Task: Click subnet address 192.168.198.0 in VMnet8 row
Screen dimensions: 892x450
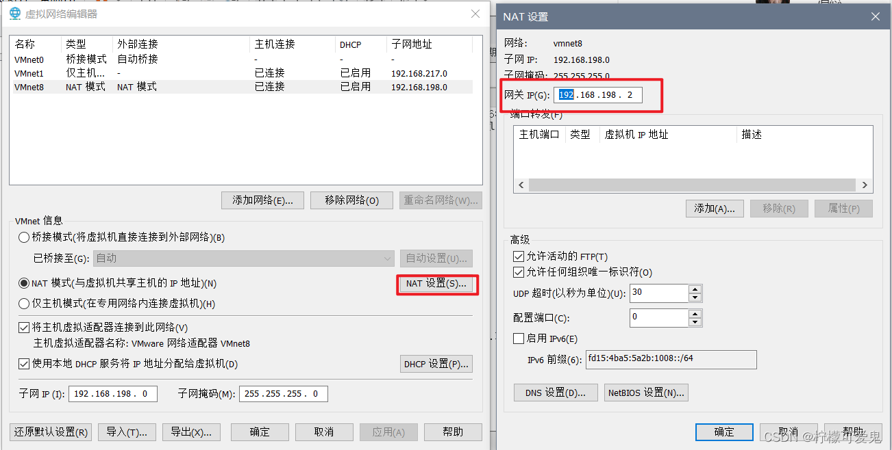Action: click(419, 87)
